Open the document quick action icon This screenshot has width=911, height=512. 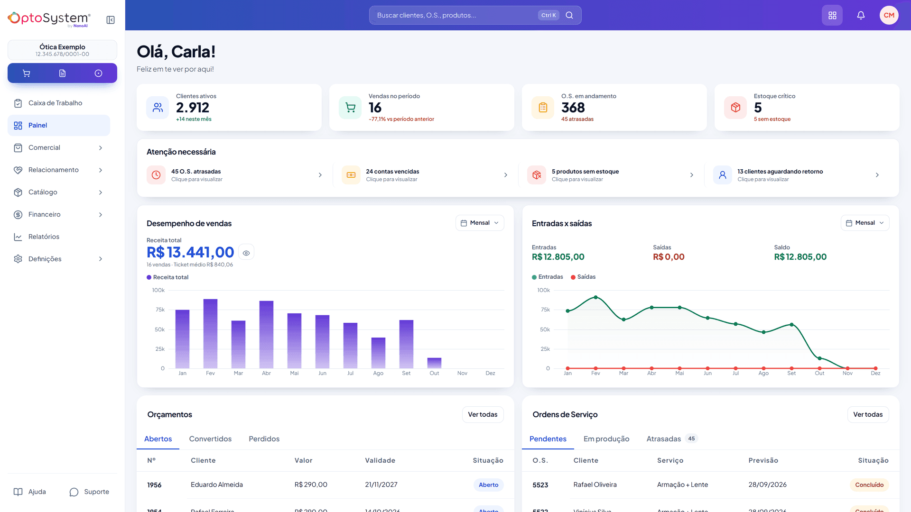click(x=62, y=73)
